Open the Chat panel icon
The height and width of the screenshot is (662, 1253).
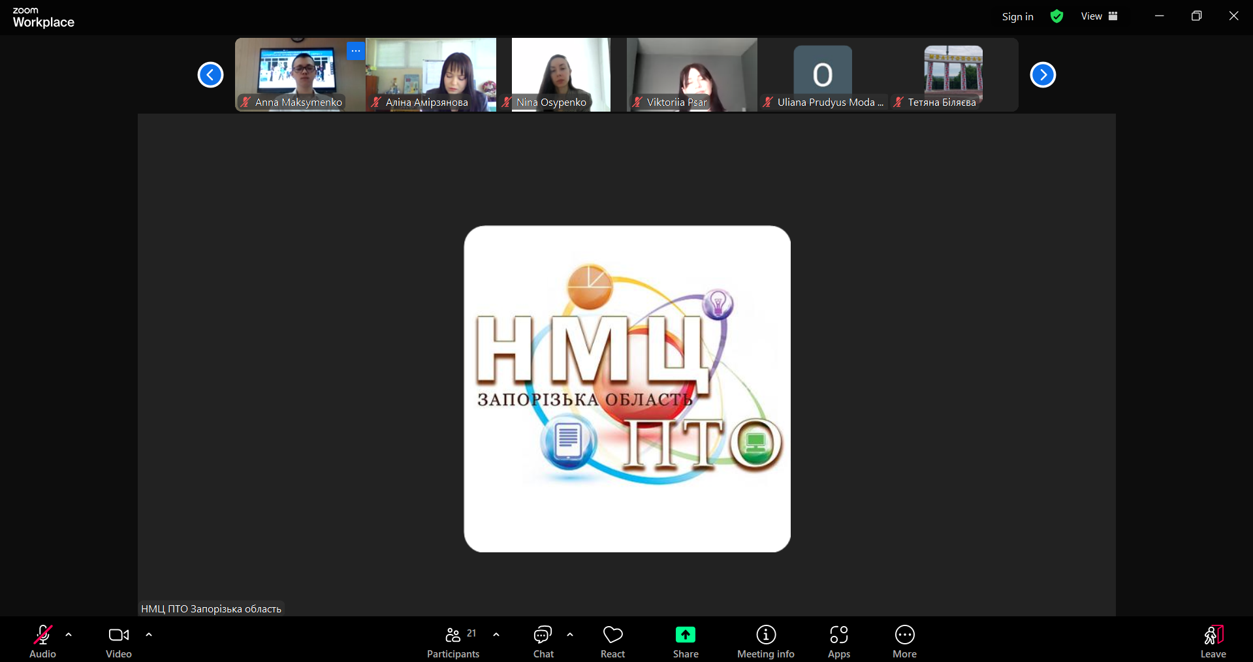pos(543,635)
